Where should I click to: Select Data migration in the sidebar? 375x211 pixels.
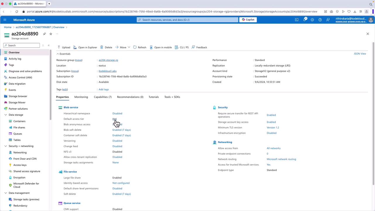click(x=17, y=84)
